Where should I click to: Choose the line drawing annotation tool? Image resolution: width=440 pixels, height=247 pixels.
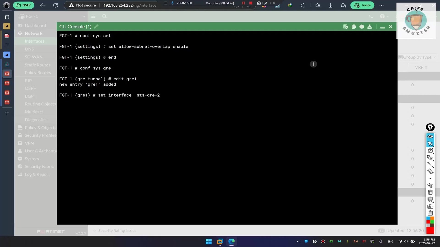430,165
